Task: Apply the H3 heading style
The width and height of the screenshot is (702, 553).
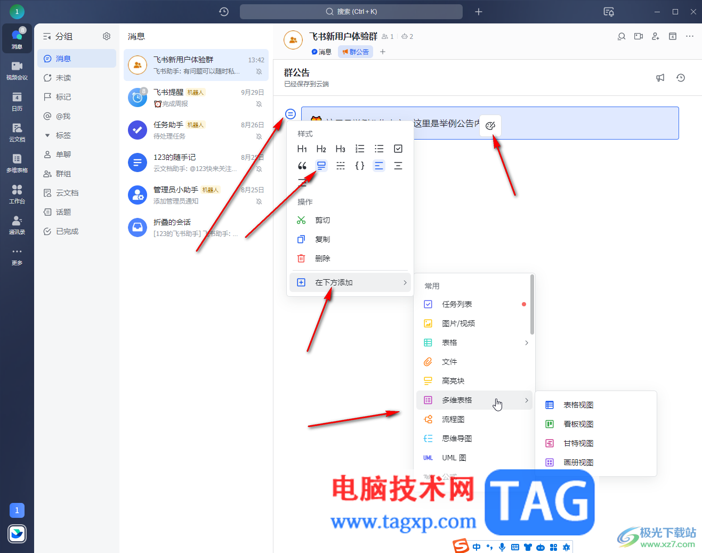Action: pos(341,149)
